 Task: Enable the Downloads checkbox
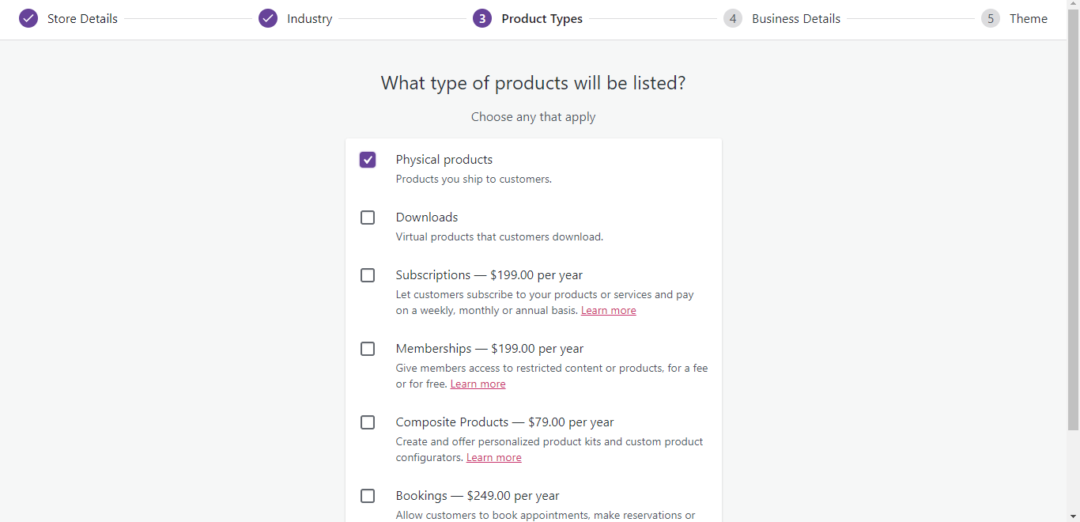368,217
